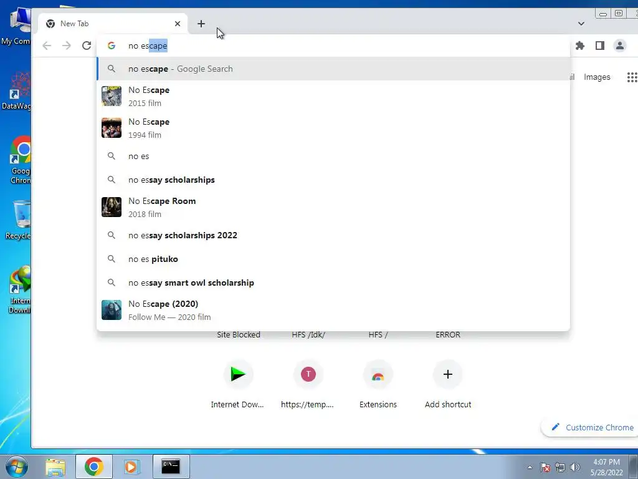Screen dimensions: 638x479
Task: Open the profile avatar icon
Action: (620, 46)
